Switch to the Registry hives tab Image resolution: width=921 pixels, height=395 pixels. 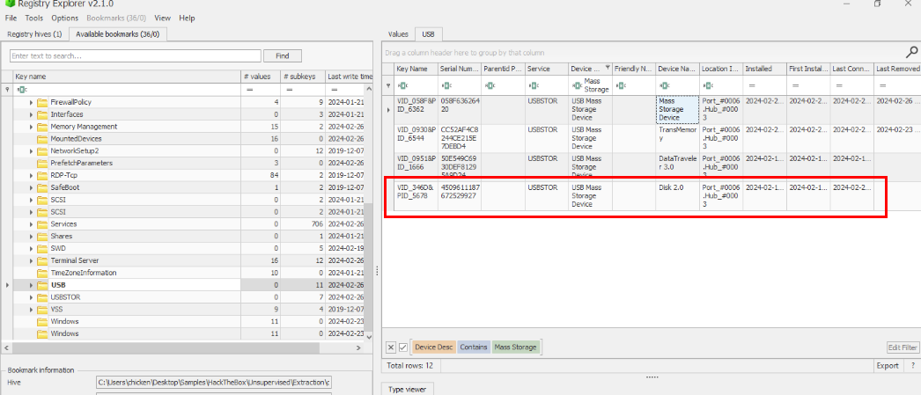[x=34, y=34]
